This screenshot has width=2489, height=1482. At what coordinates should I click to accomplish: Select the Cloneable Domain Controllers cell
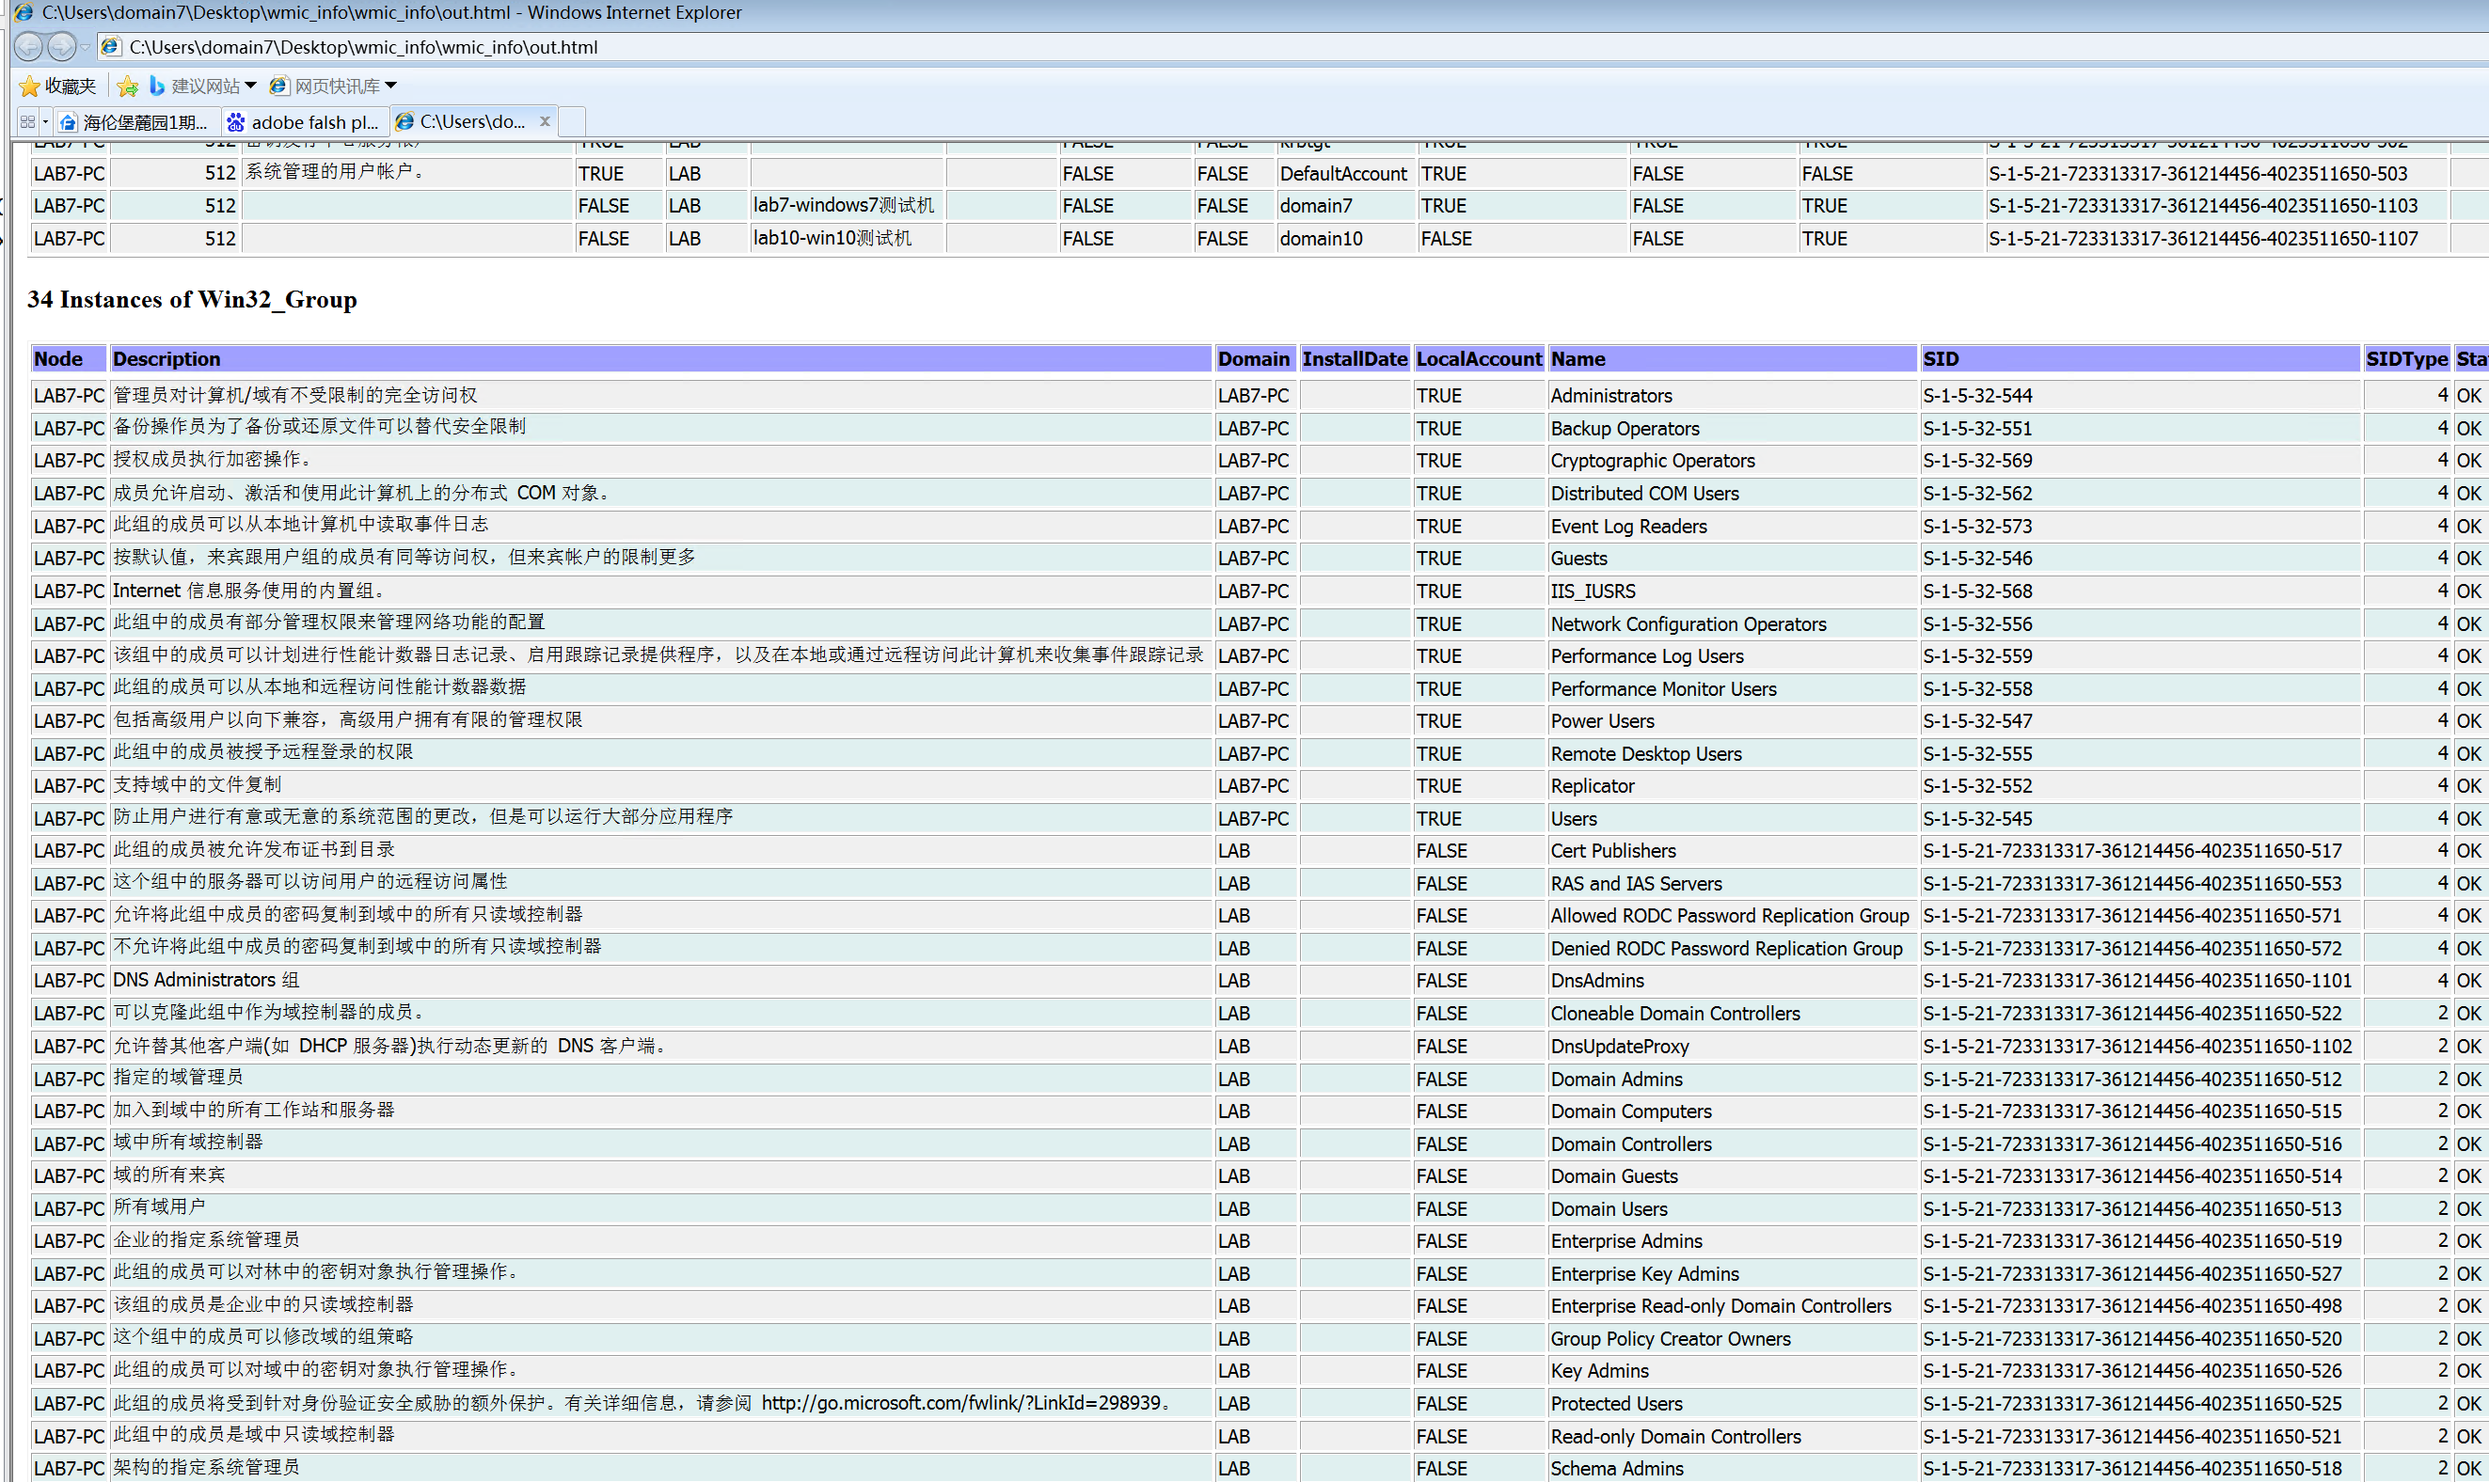click(x=1732, y=1014)
